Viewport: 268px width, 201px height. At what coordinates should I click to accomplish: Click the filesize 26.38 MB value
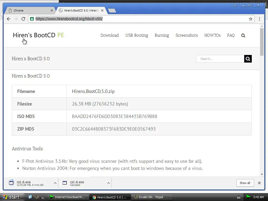(x=100, y=104)
